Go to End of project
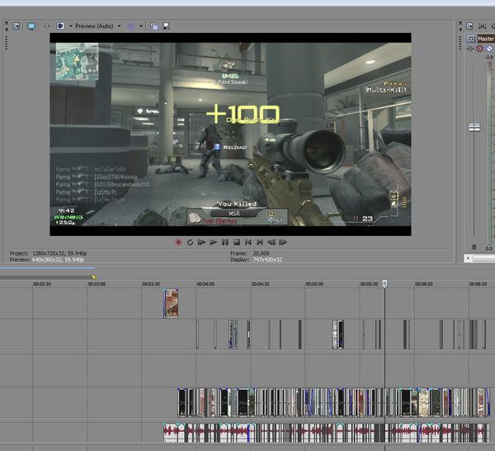The image size is (495, 451). (x=260, y=242)
